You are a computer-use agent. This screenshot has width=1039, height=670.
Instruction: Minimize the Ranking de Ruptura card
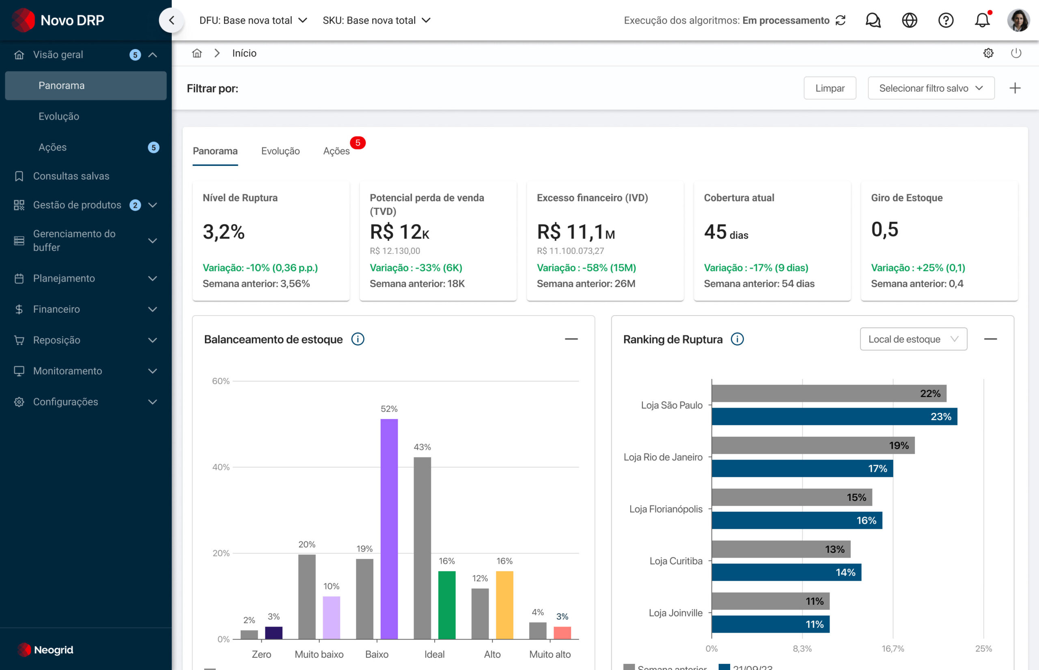pyautogui.click(x=990, y=339)
